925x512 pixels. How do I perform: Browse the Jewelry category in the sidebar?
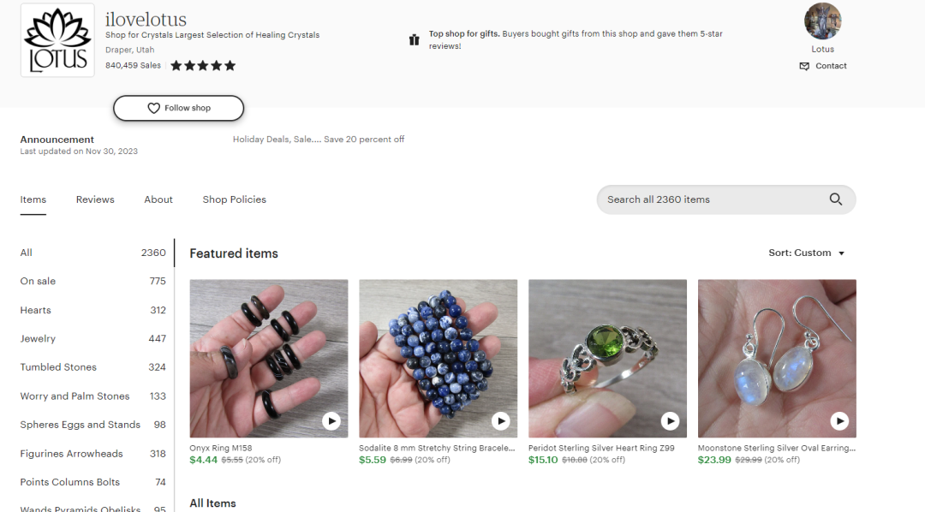(x=38, y=338)
